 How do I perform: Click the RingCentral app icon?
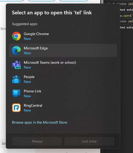pyautogui.click(x=16, y=108)
